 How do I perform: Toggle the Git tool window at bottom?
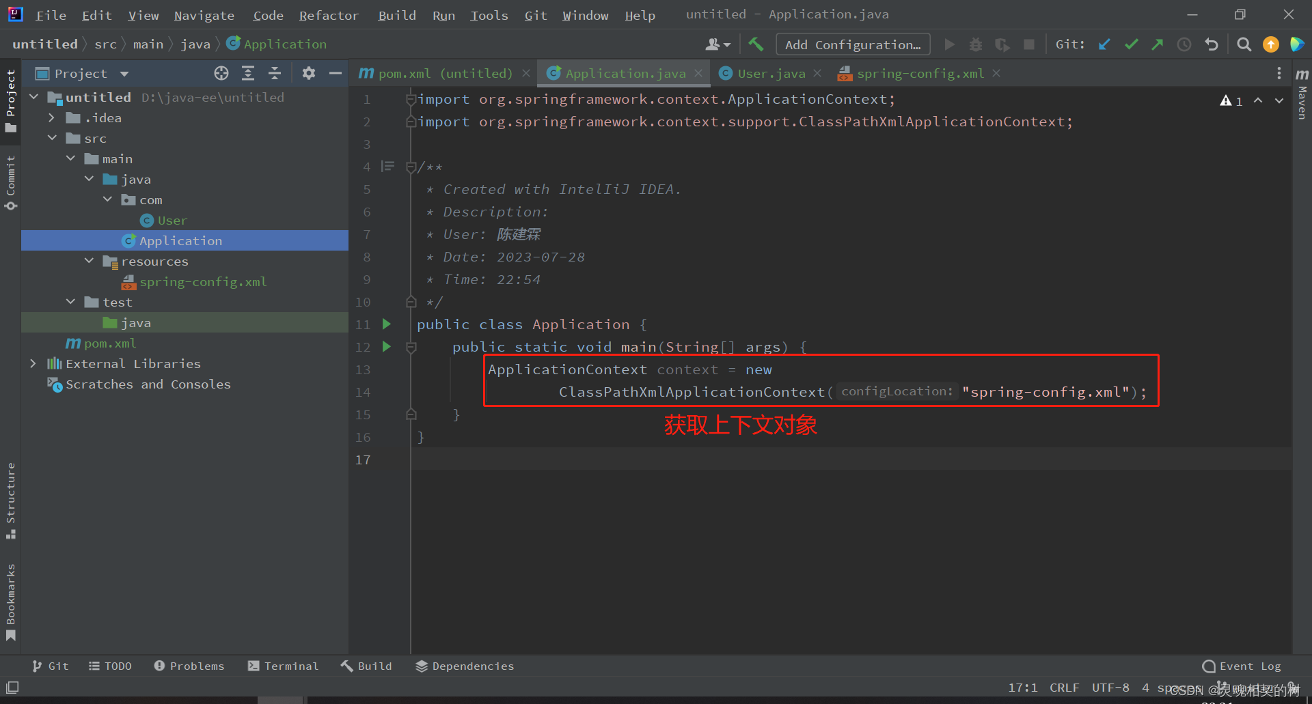(50, 666)
